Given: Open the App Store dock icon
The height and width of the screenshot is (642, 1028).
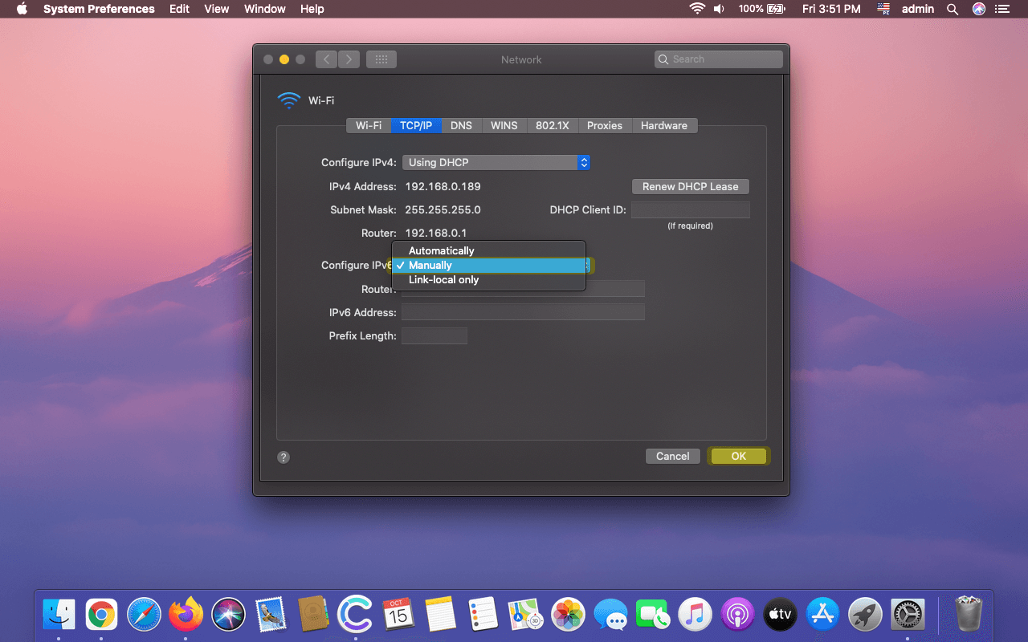Looking at the screenshot, I should [x=822, y=616].
